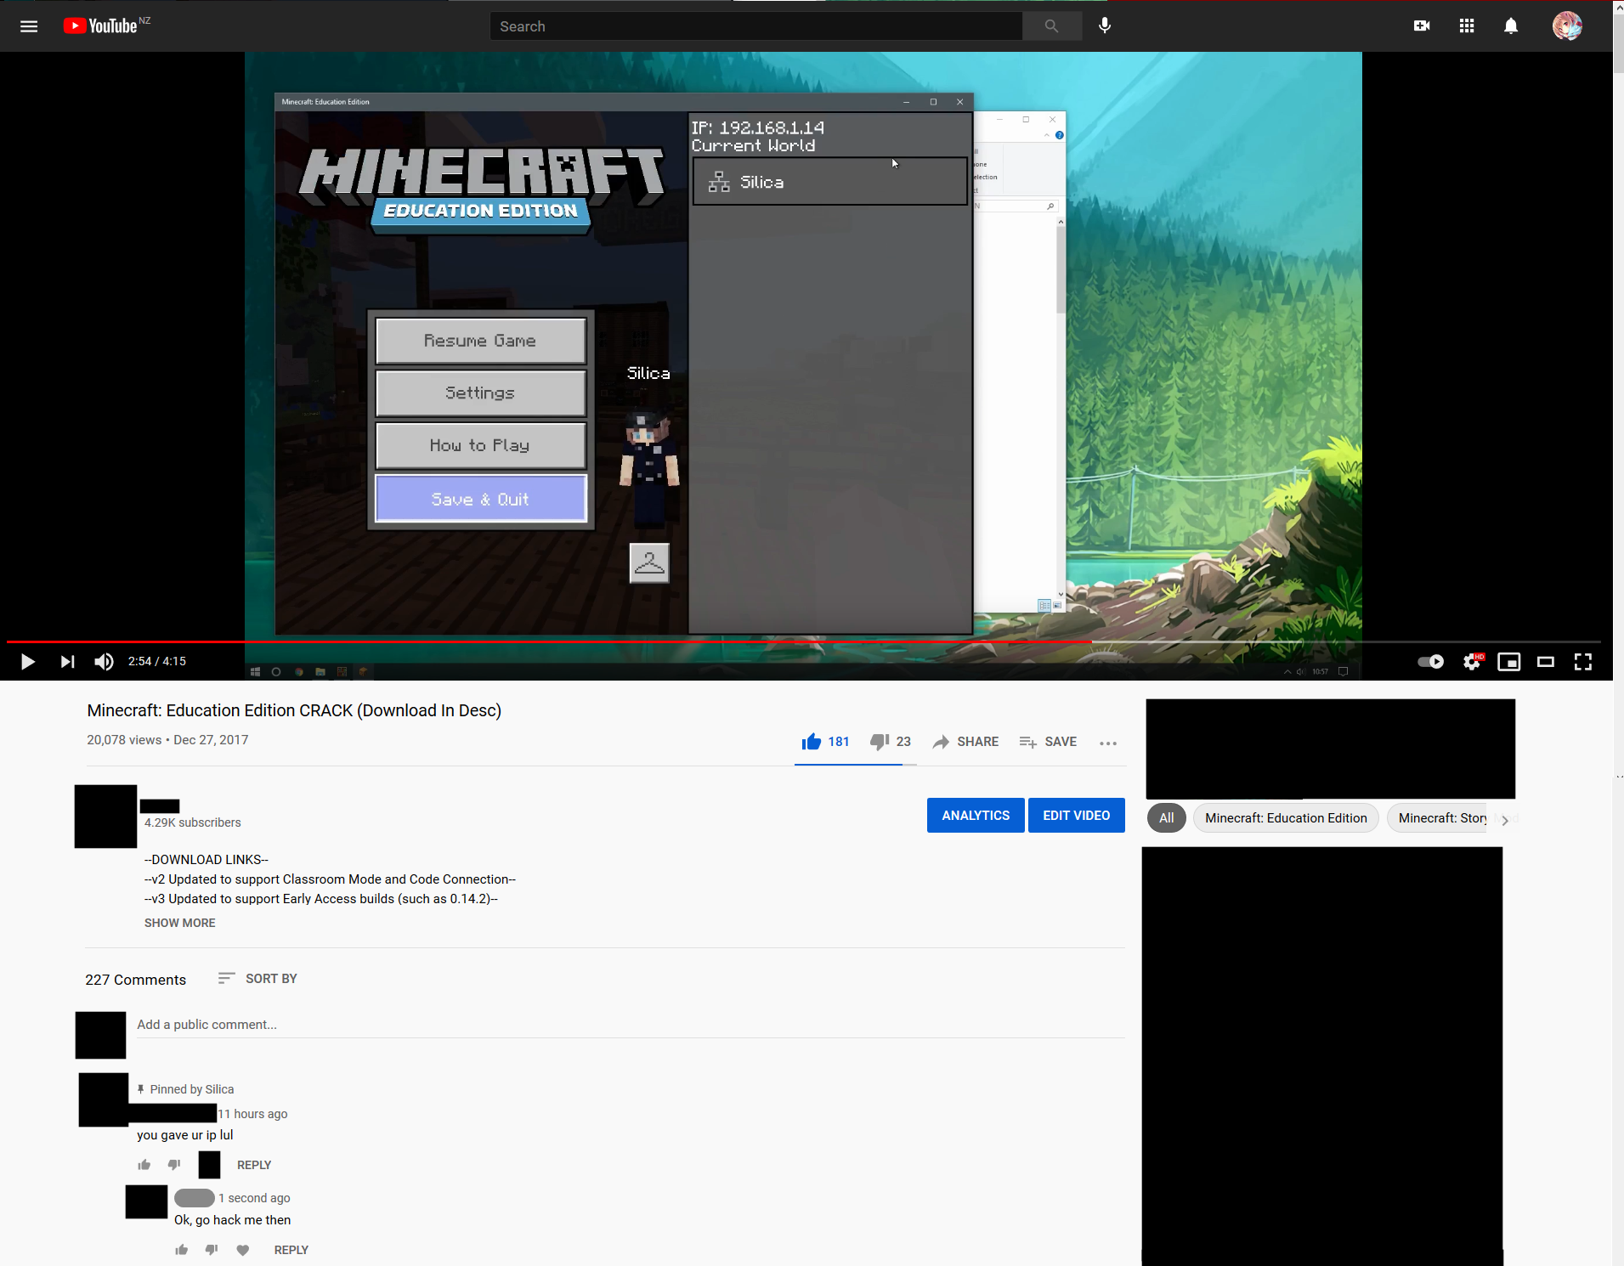Switch to miniplayer mode

point(1509,662)
